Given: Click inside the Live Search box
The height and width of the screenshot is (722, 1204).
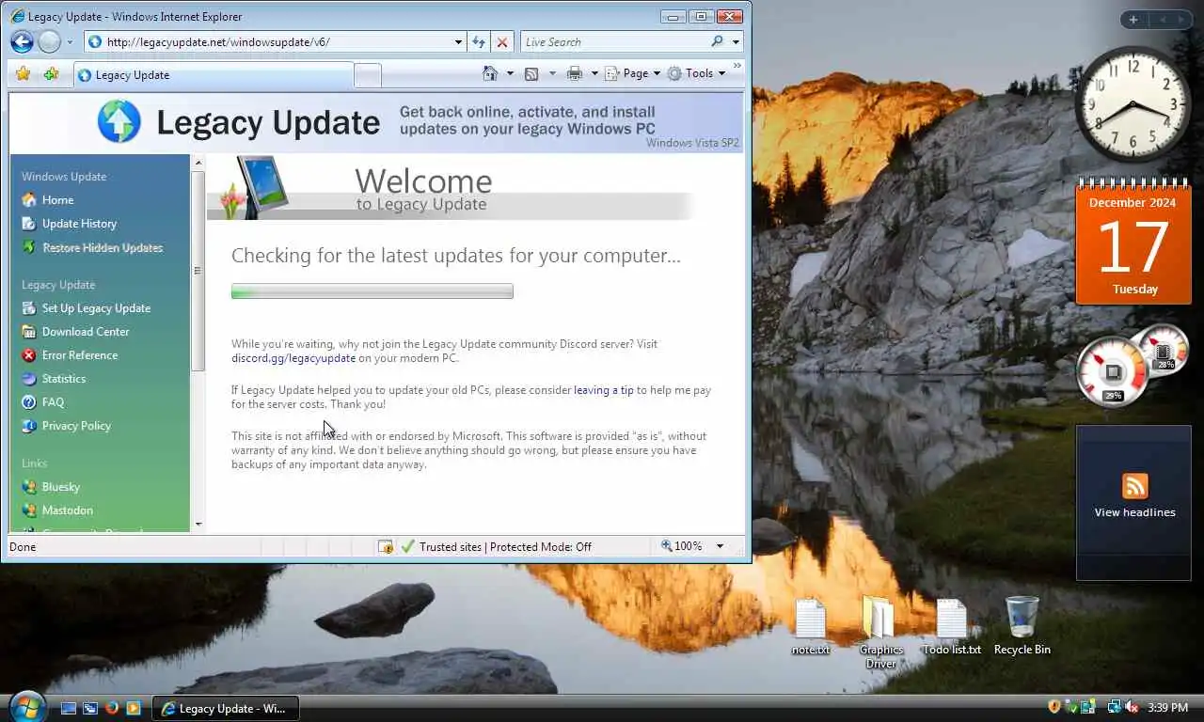Looking at the screenshot, I should click(x=615, y=41).
